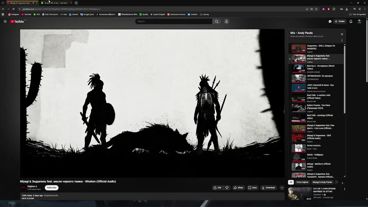Switch to the Stream URL & Key Kick tab
The width and height of the screenshot is (368, 207).
pos(56,3)
